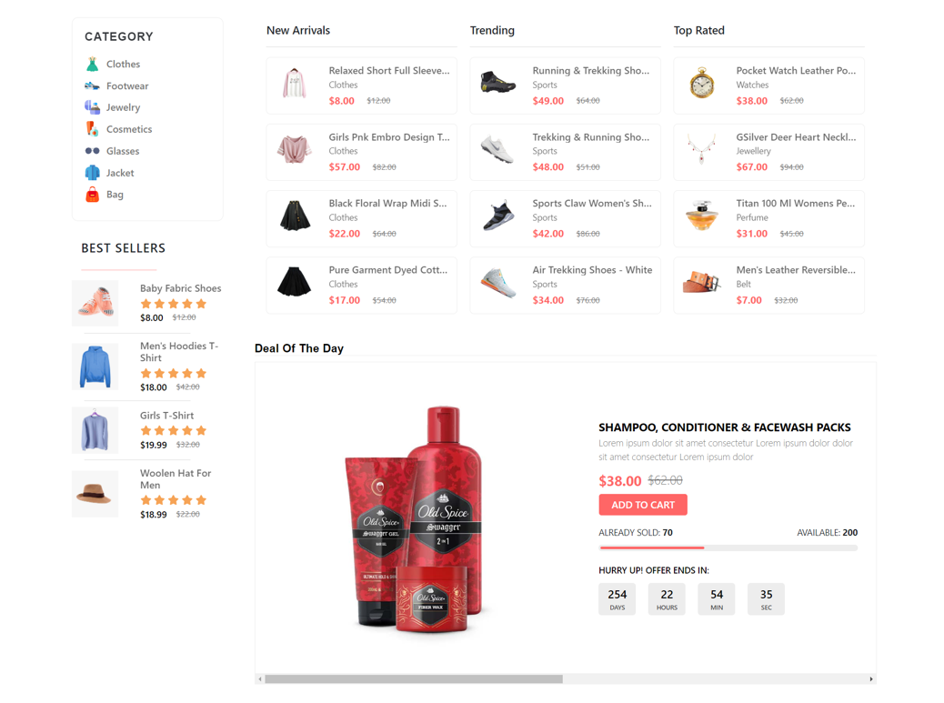Click the horizontal scrollbar thumb
The image size is (944, 703).
tap(414, 679)
